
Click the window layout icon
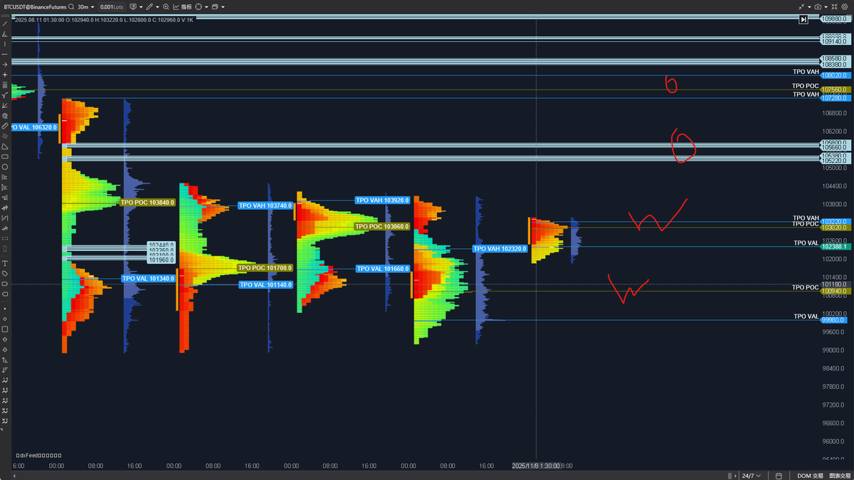(x=214, y=7)
